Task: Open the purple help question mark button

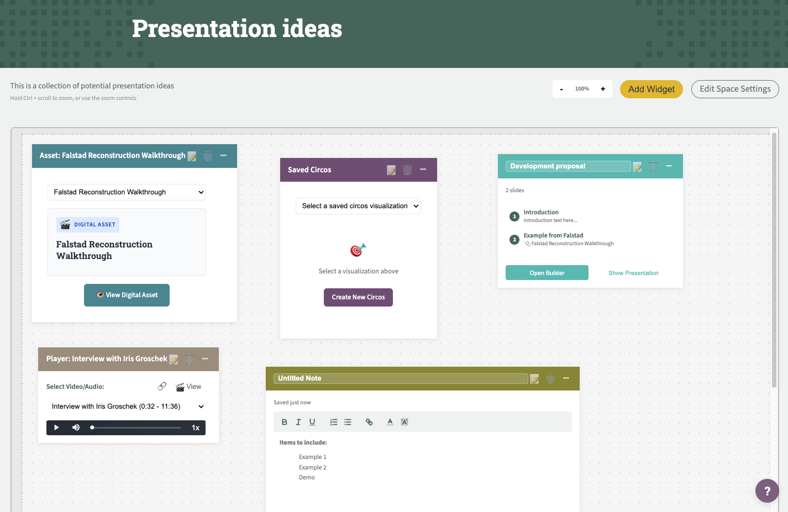Action: coord(766,490)
